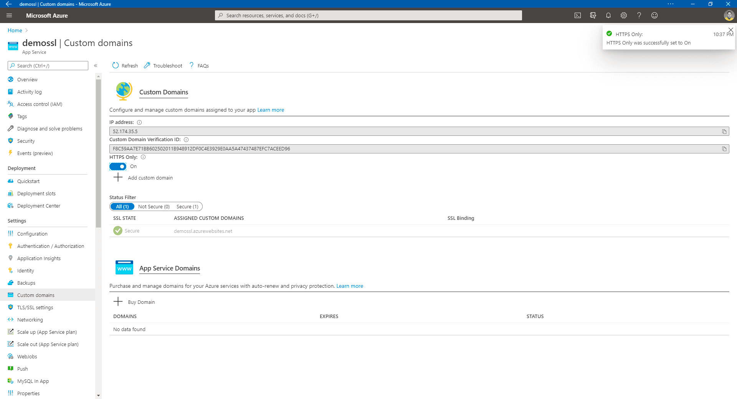Open Cloud Shell from the top bar
This screenshot has height=399, width=737.
click(x=578, y=15)
